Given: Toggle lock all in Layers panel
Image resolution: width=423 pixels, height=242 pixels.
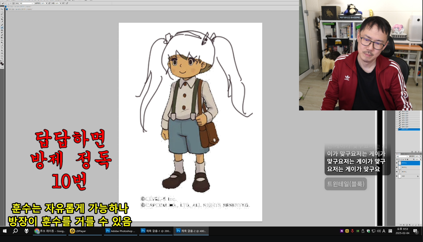Looking at the screenshot, I should click(x=407, y=159).
